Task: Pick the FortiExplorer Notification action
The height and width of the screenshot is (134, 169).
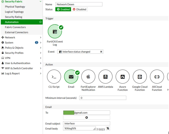Action: click(x=88, y=77)
